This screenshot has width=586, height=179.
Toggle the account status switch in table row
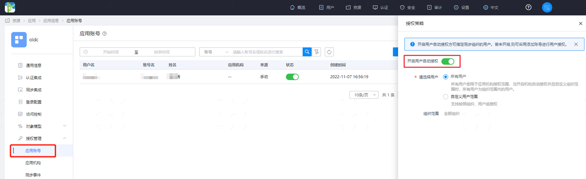[292, 77]
